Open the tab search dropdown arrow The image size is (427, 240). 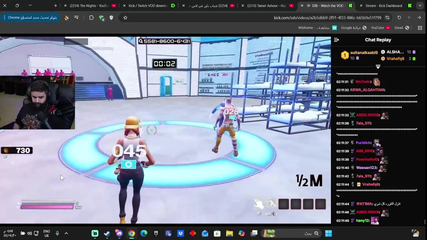click(x=420, y=6)
